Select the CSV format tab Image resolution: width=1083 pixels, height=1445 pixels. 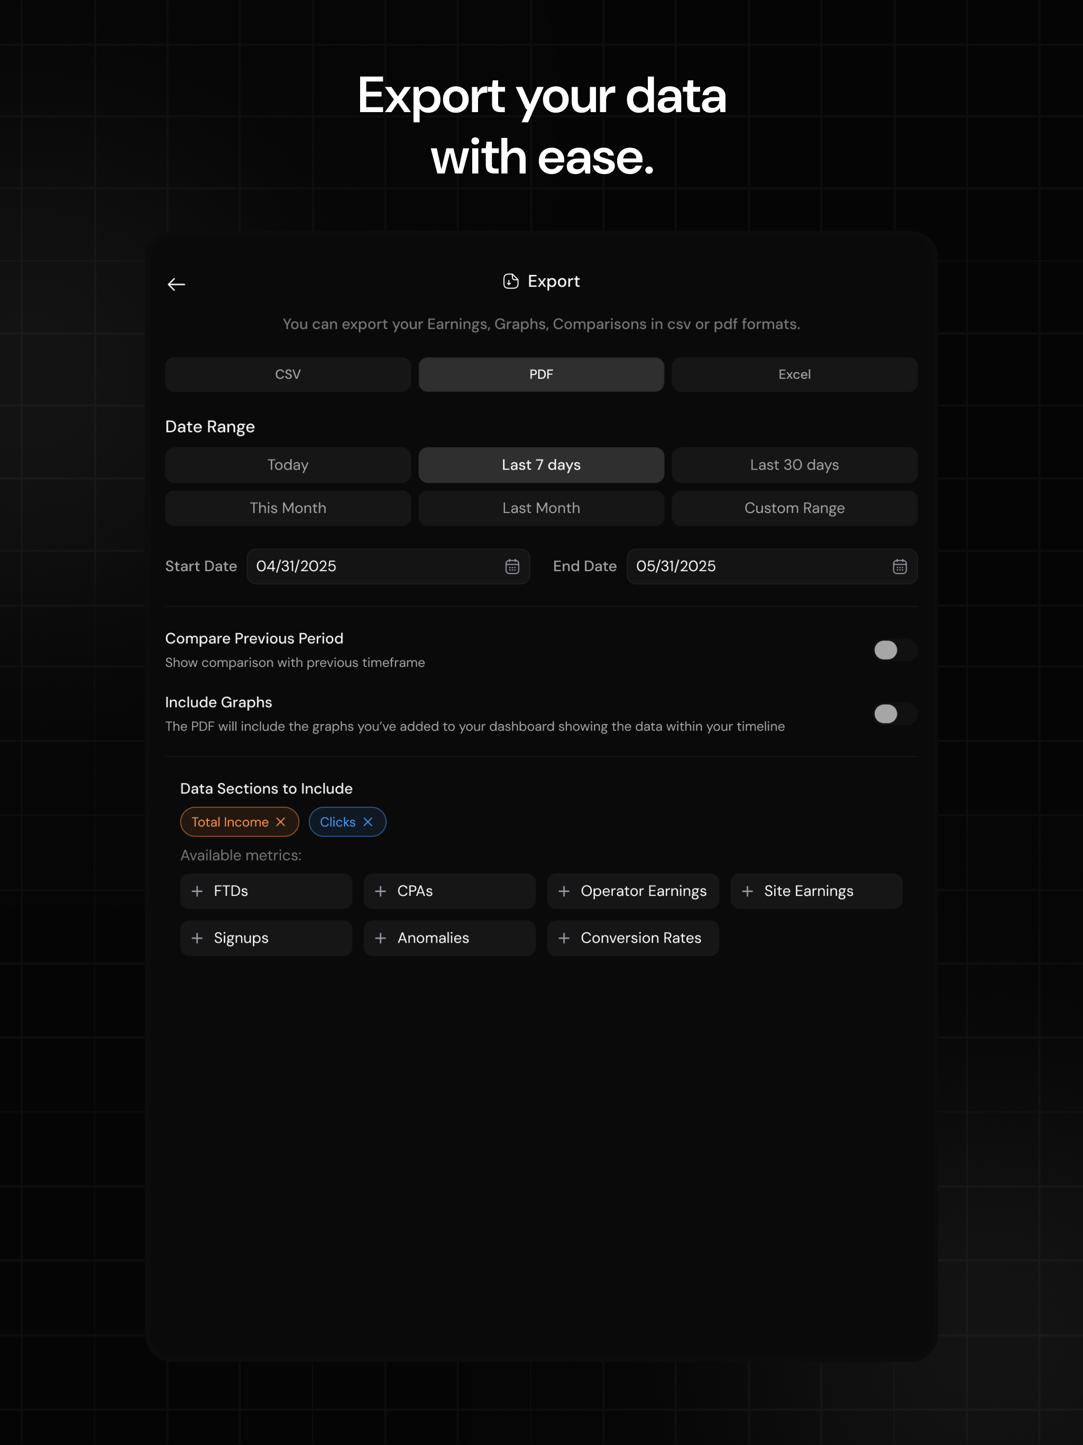[x=287, y=374]
